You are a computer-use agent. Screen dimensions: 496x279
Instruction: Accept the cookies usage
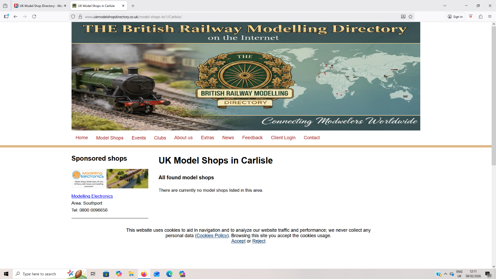pyautogui.click(x=238, y=241)
